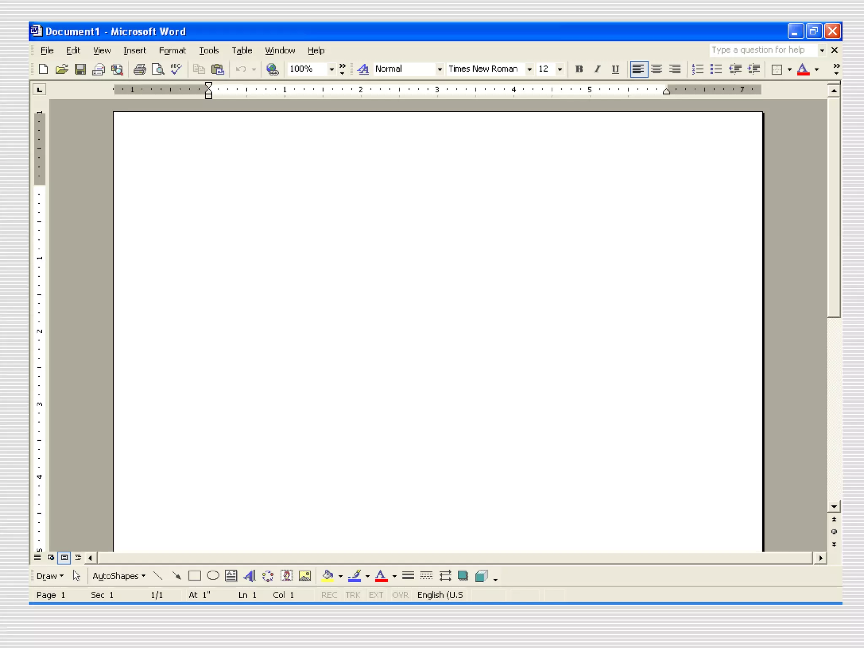Click the Draw button in the Drawing toolbar
The image size is (864, 648).
coord(50,576)
